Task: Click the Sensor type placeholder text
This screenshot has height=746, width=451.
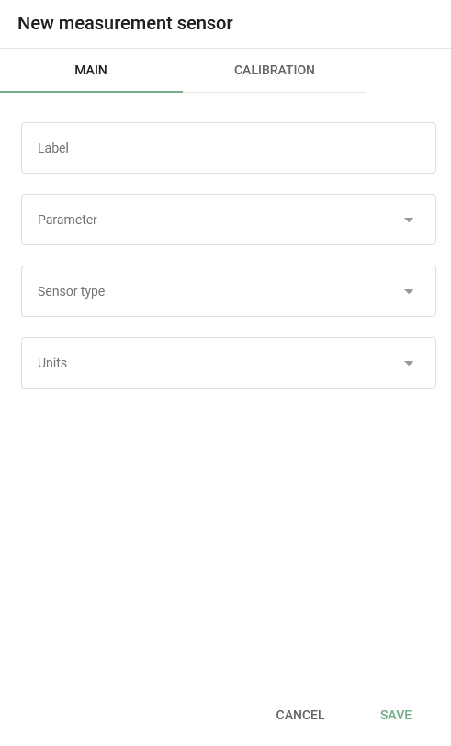Action: 72,291
